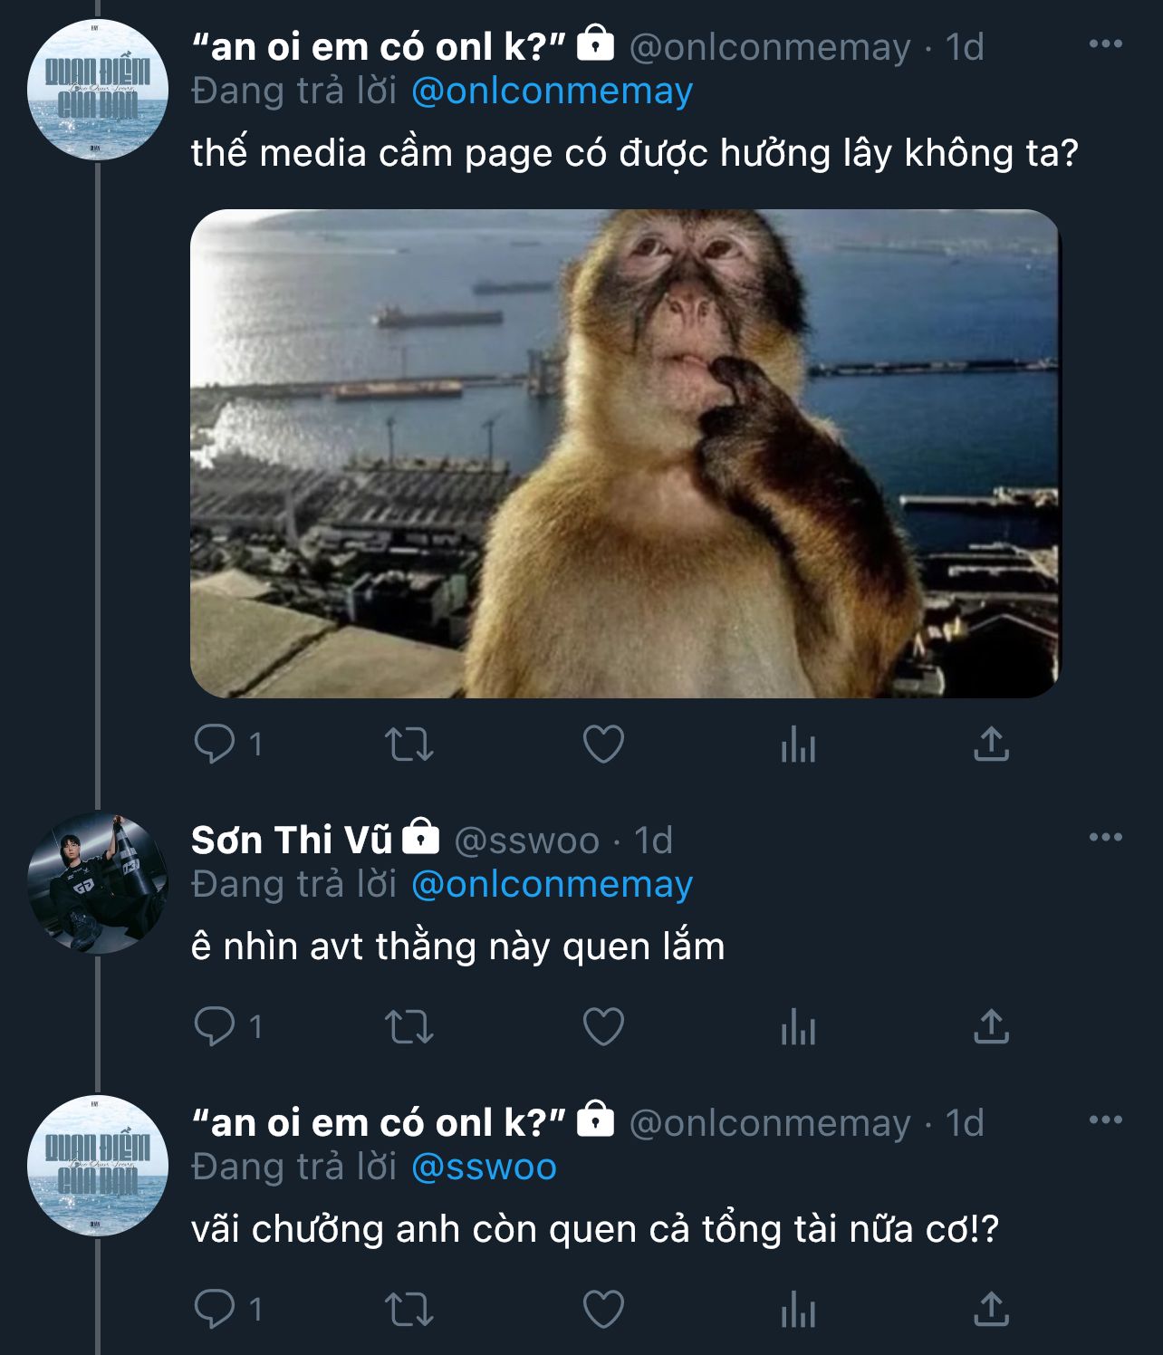
Task: Like the monkey image tweet
Action: point(603,745)
